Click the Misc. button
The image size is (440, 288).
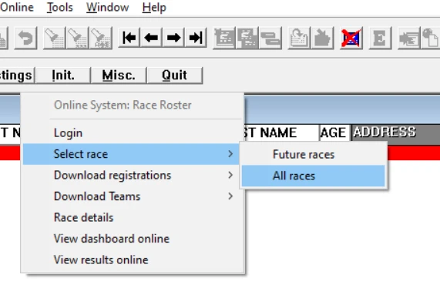(119, 75)
